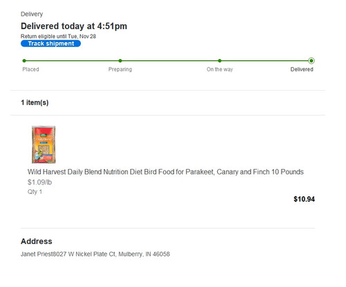Click the green delivery progress bar
This screenshot has height=287, width=346.
pyautogui.click(x=167, y=61)
